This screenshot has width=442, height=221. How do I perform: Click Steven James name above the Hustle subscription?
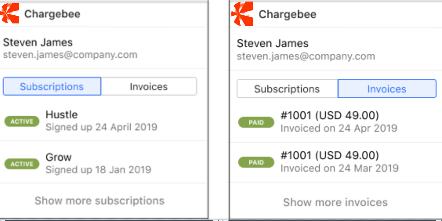[38, 42]
